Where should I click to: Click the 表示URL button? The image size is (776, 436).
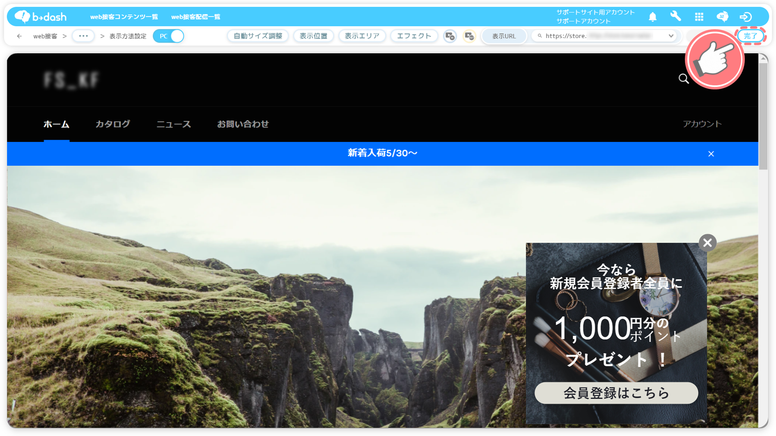pos(504,36)
